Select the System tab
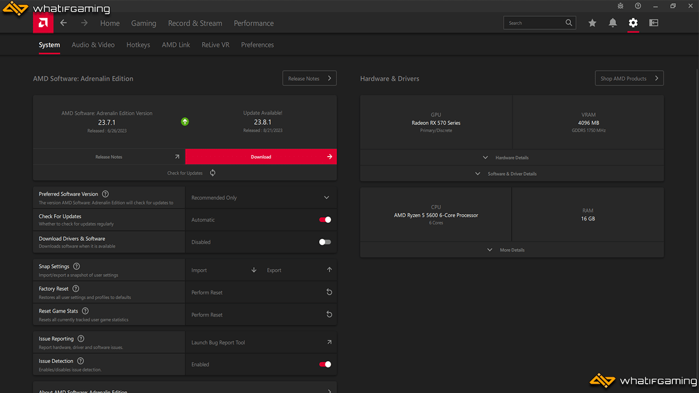Viewport: 699px width, 393px height. [x=49, y=45]
